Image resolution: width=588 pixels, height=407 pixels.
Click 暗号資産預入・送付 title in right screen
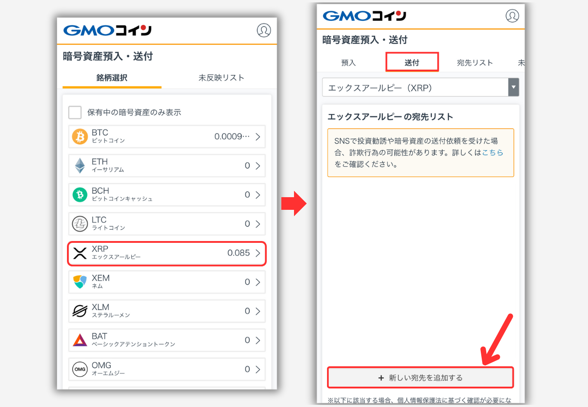(x=365, y=40)
